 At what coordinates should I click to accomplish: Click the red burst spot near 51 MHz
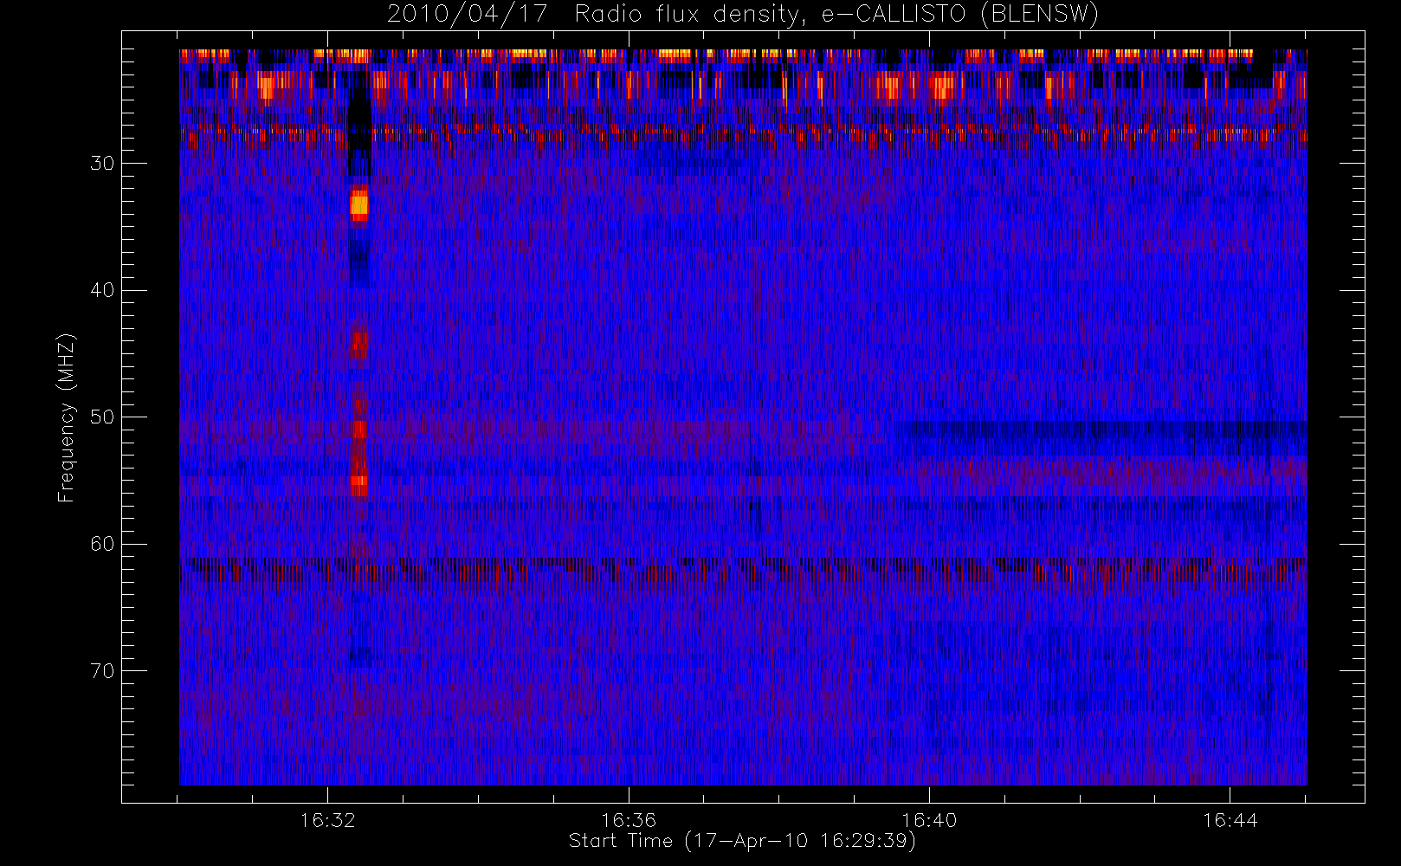point(358,429)
